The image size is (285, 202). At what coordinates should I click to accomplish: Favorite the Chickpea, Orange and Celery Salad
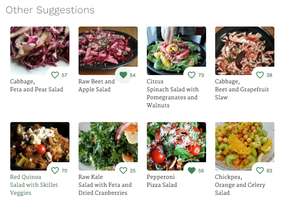click(260, 171)
